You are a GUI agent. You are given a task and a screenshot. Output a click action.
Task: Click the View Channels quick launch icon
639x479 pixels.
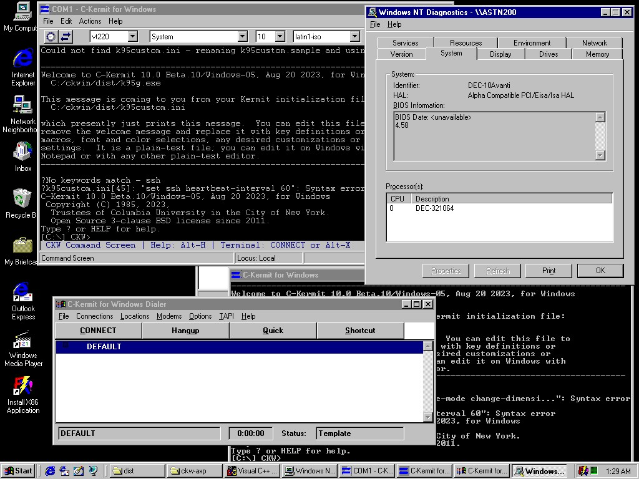(94, 471)
